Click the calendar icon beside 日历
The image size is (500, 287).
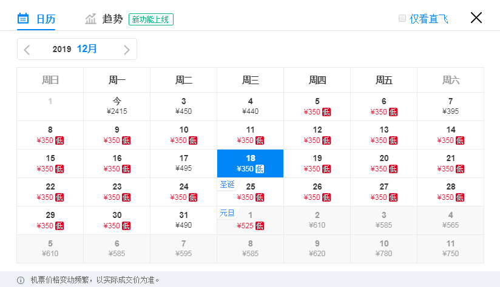tap(23, 19)
